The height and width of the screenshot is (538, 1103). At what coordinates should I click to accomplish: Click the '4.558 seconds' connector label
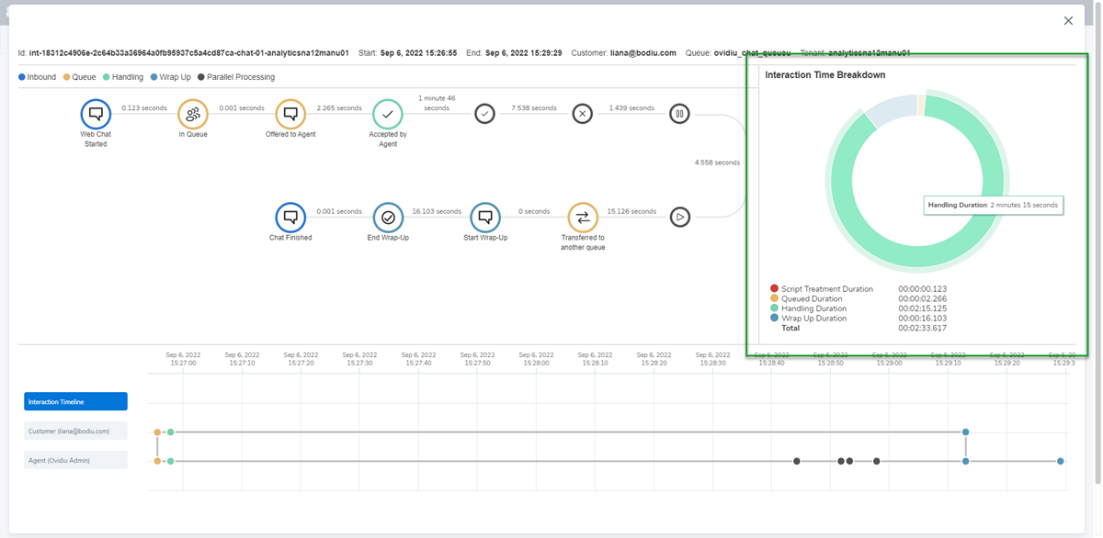coord(717,163)
